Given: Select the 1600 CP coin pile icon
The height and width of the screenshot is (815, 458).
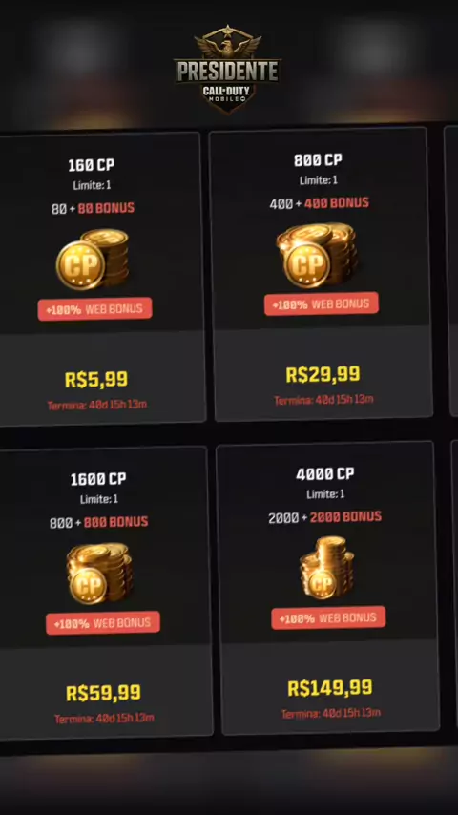Looking at the screenshot, I should tap(100, 574).
